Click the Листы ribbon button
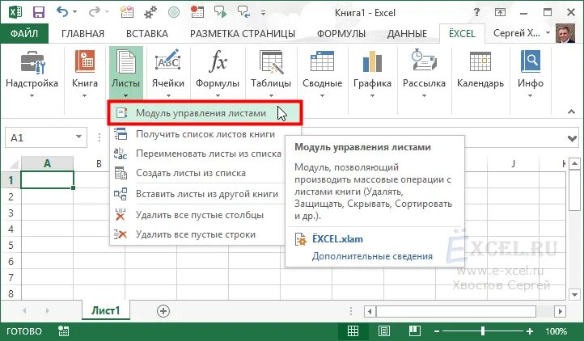This screenshot has width=584, height=341. (126, 74)
